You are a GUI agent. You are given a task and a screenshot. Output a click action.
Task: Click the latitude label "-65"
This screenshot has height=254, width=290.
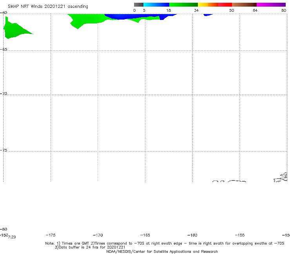tap(4, 50)
